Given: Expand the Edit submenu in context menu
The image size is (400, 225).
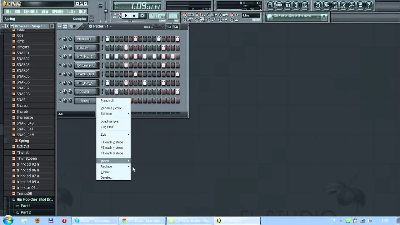Looking at the screenshot, I should point(113,135).
